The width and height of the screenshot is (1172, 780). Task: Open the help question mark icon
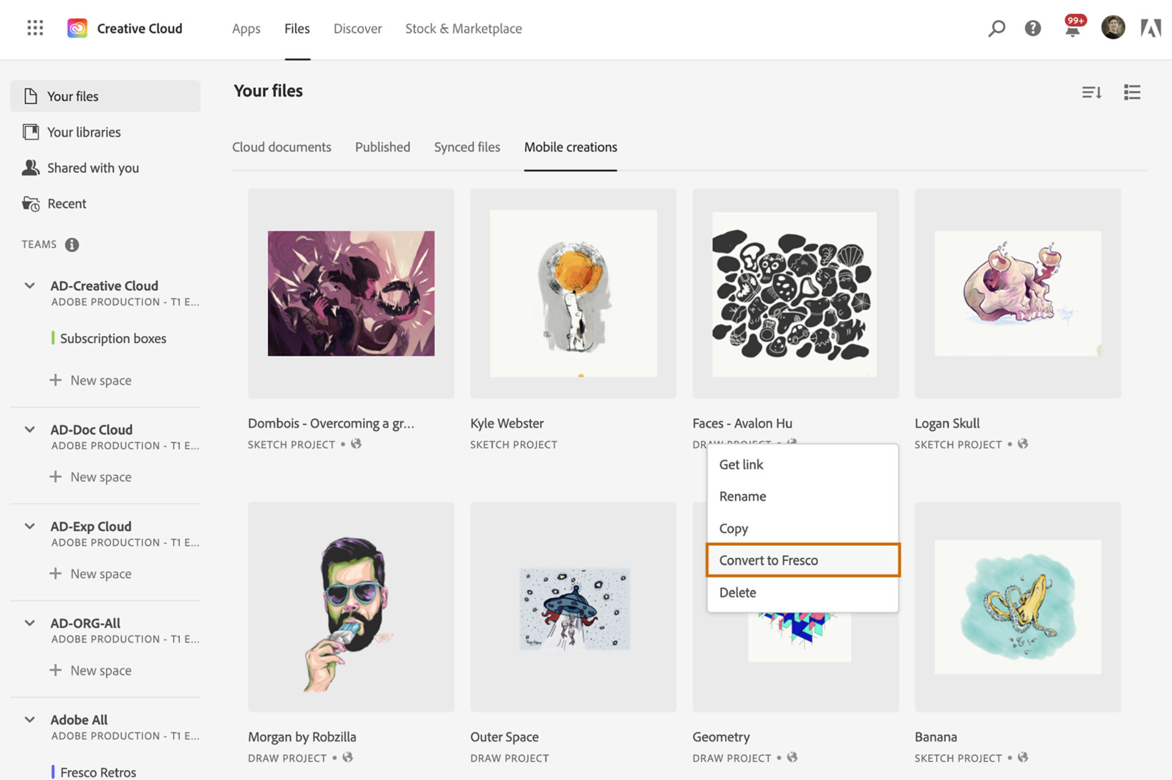click(x=1032, y=28)
